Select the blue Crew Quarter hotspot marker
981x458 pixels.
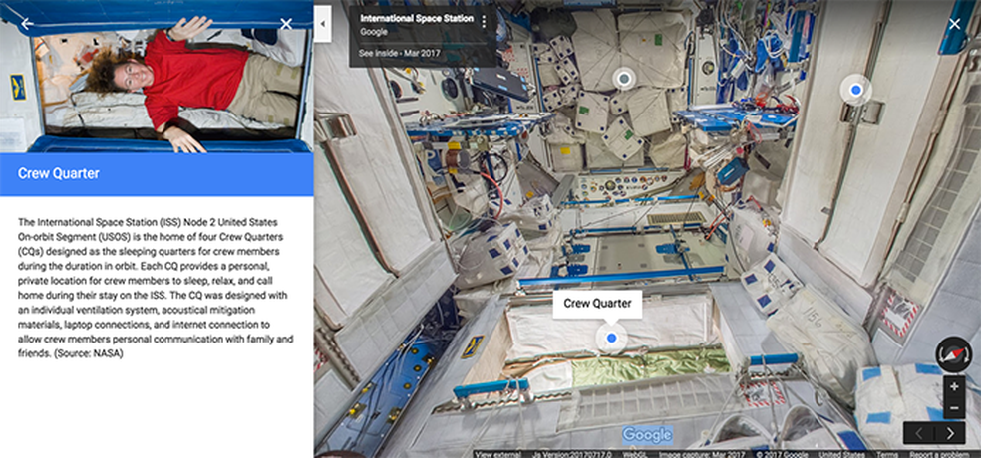610,340
